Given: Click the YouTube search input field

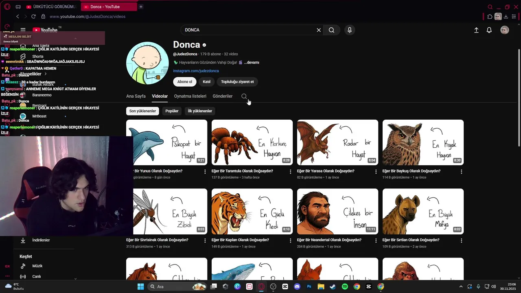Looking at the screenshot, I should [x=248, y=30].
